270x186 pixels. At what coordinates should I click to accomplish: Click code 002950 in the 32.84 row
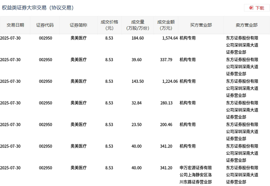46,103
